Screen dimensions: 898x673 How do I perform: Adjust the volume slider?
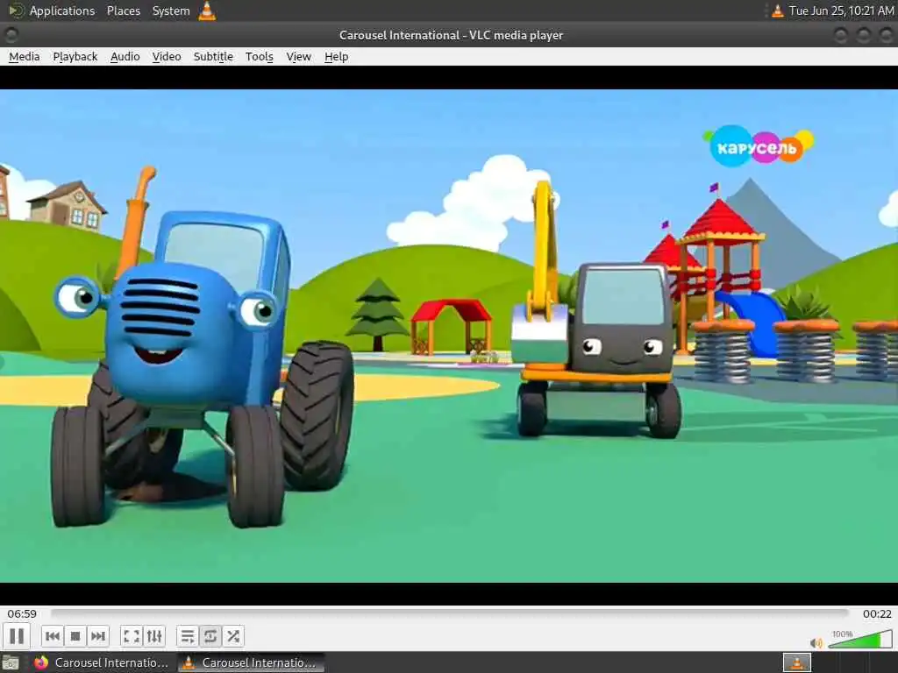pos(860,639)
